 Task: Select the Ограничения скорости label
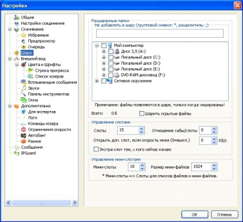(x=49, y=129)
